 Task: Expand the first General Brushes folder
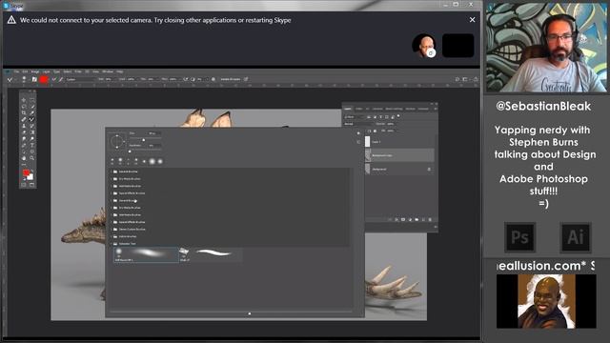(111, 171)
